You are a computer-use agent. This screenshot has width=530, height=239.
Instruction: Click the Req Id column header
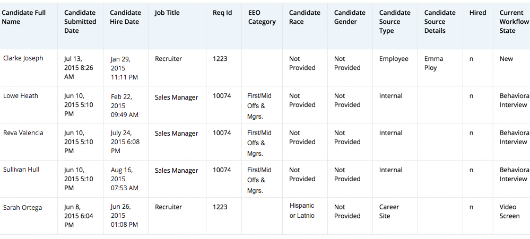[x=222, y=13]
